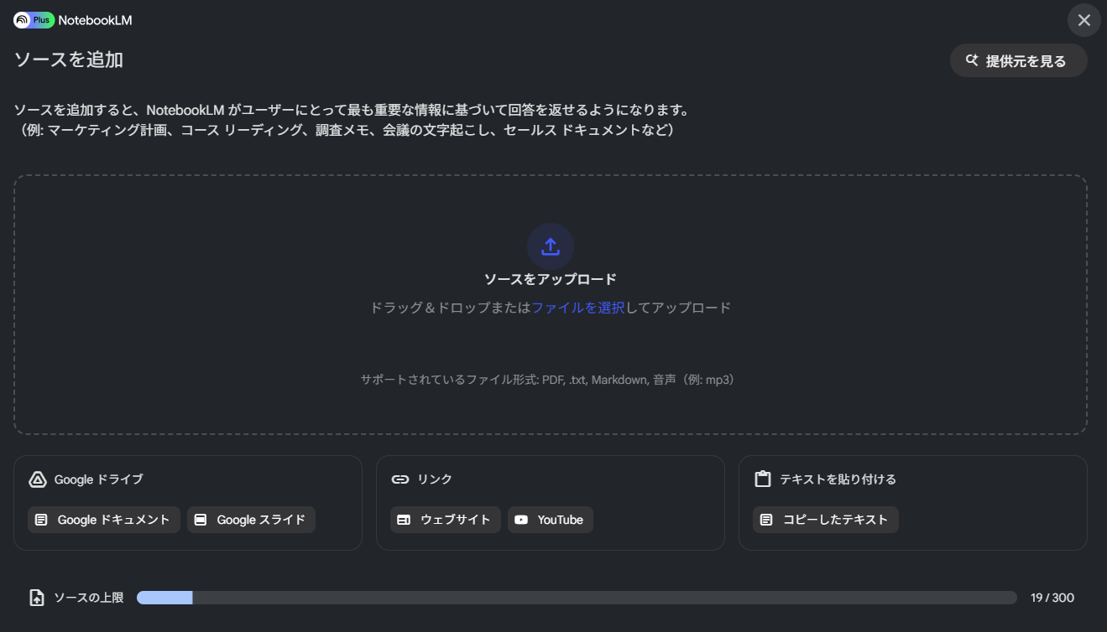This screenshot has height=632, width=1107.
Task: Click the web page icon in the ウェブサイト chip
Action: coord(404,520)
